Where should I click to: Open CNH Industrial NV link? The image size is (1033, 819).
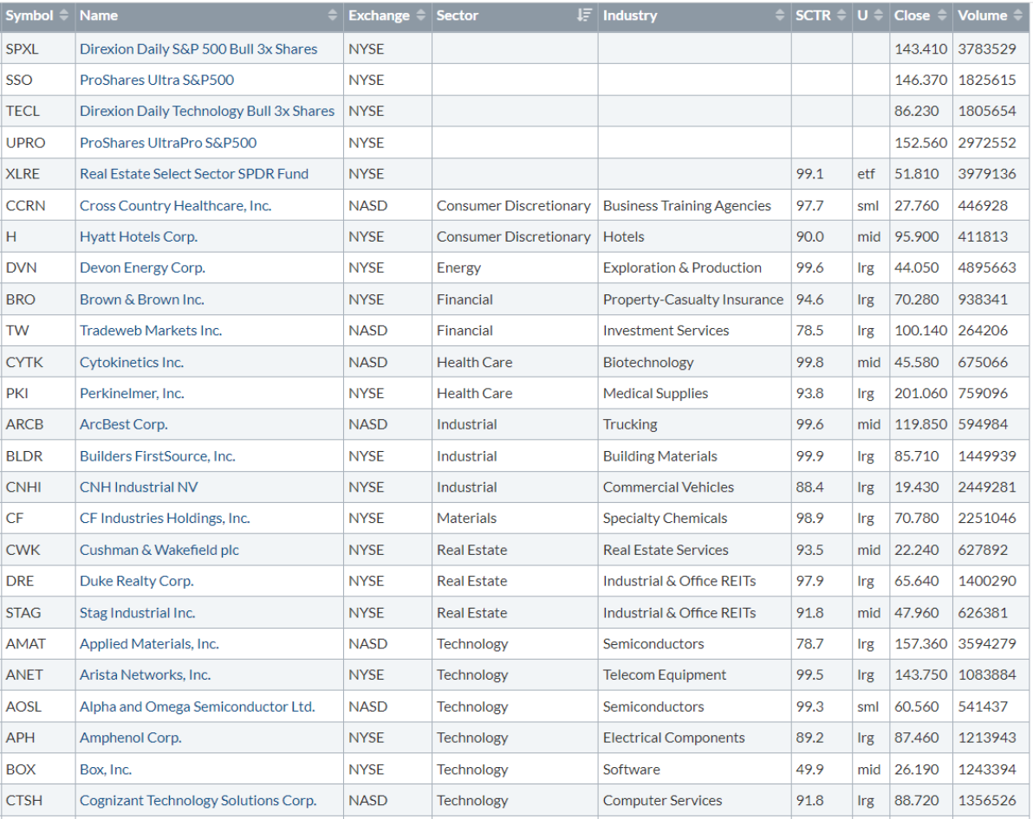pos(139,487)
